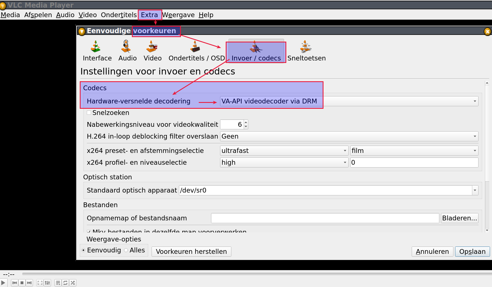
Task: Focus the Nabewerkingsniveau number field
Action: [232, 125]
